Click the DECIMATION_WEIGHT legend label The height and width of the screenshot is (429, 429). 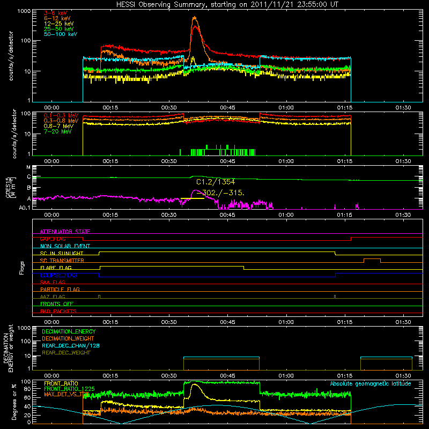coord(68,339)
